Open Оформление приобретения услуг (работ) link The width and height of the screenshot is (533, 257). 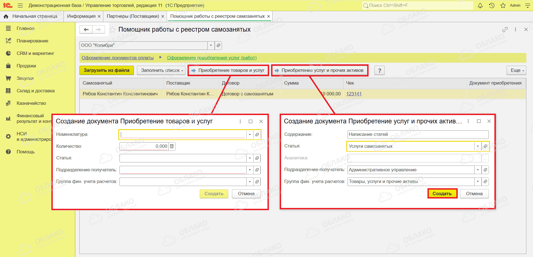point(212,58)
